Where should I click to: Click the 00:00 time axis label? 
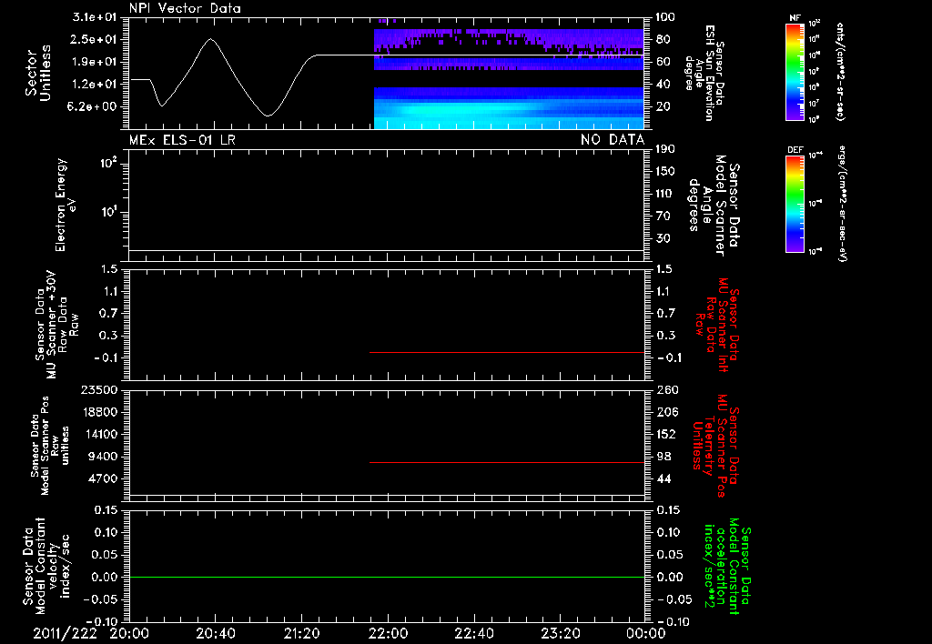pos(645,633)
